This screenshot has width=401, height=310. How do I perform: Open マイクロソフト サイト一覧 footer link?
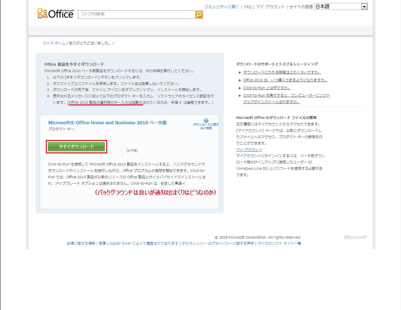(x=279, y=244)
